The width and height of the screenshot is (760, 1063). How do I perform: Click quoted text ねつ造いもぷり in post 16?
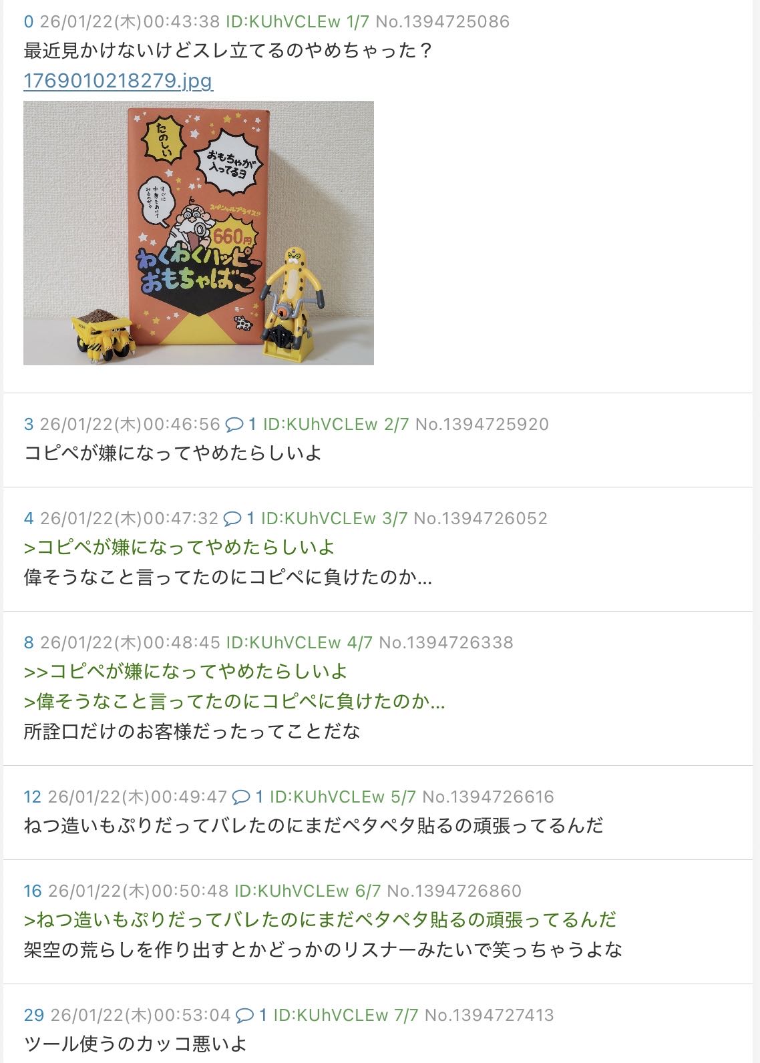pos(320,920)
